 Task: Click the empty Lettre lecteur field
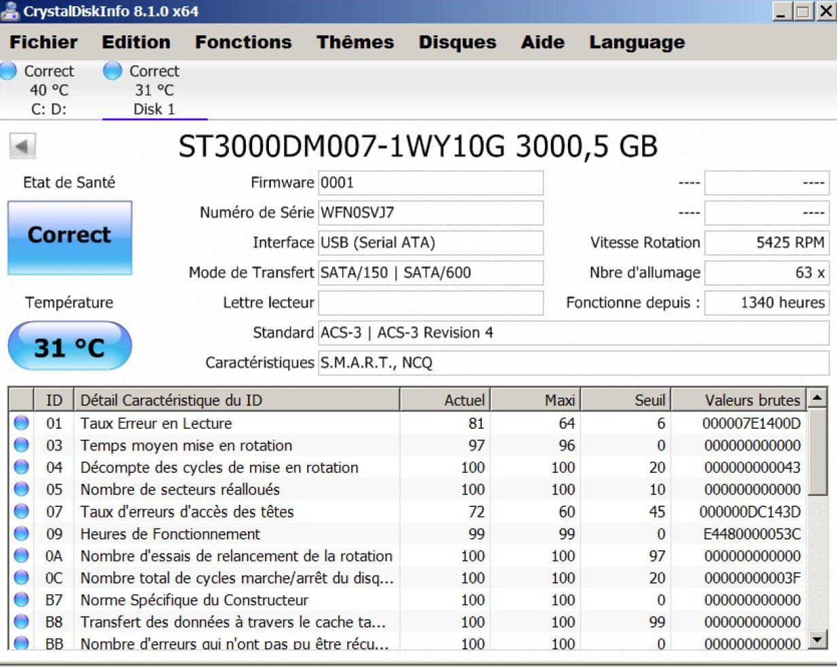click(431, 303)
